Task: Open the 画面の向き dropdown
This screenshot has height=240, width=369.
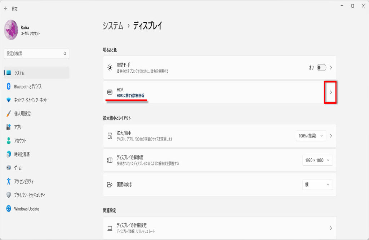Action: tap(317, 185)
